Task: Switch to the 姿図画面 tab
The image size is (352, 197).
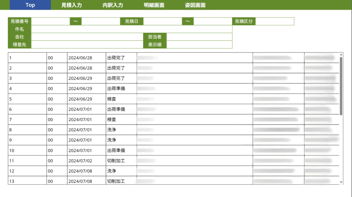Action: point(195,5)
